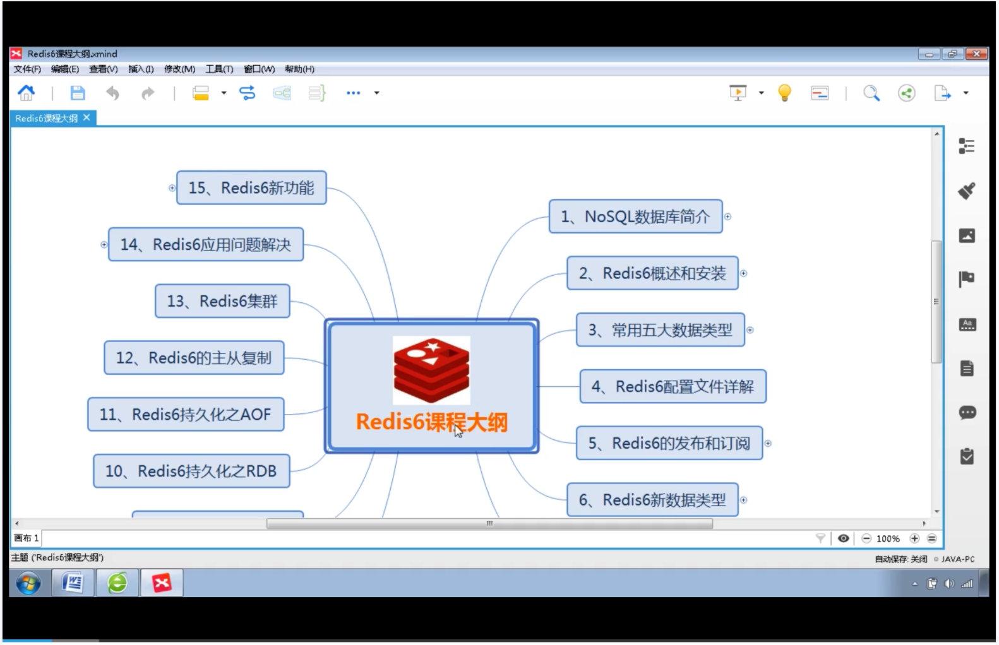The width and height of the screenshot is (999, 645).
Task: Open dropdown arrow next to ellipsis icon
Action: (377, 93)
